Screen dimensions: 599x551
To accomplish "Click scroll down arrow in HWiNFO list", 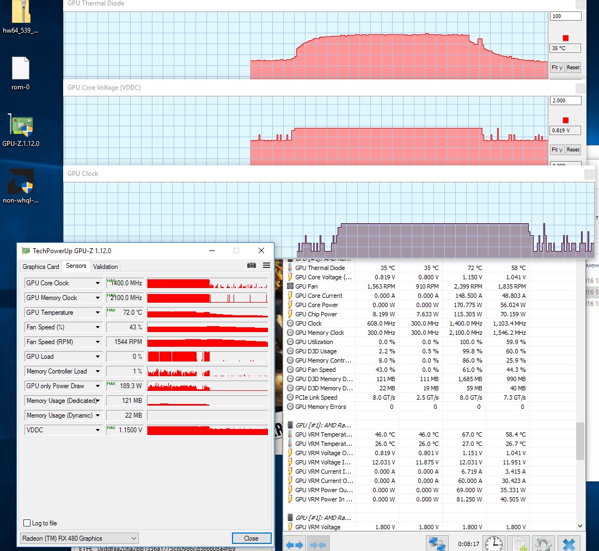I will tap(580, 526).
